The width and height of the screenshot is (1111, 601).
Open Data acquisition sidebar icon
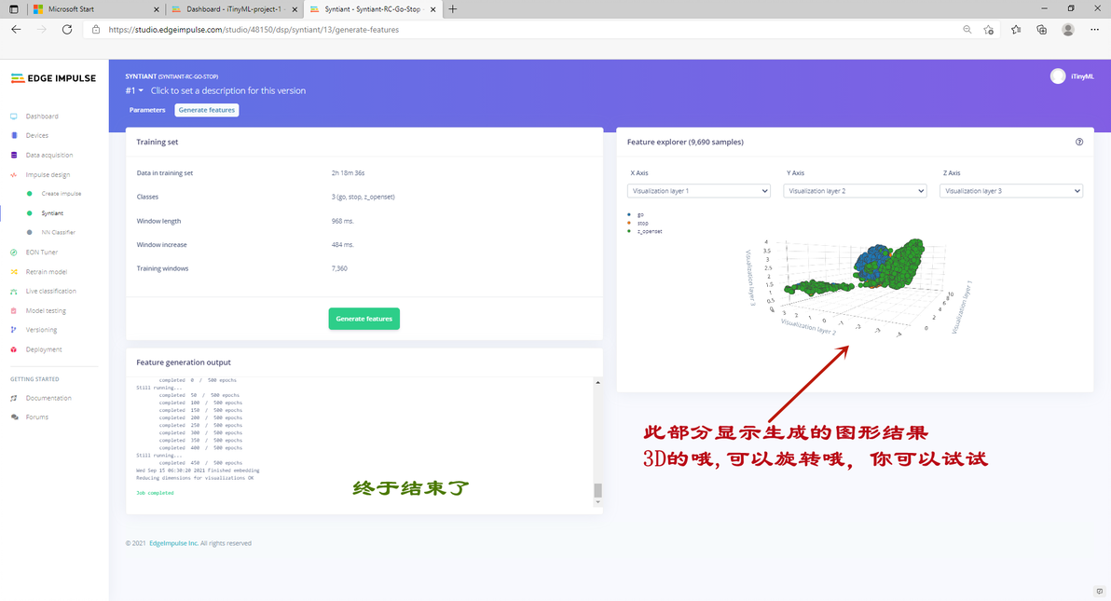[13, 156]
